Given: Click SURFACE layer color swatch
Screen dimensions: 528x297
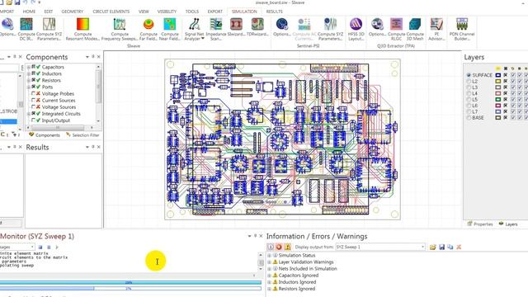Looking at the screenshot, I should tap(498, 75).
